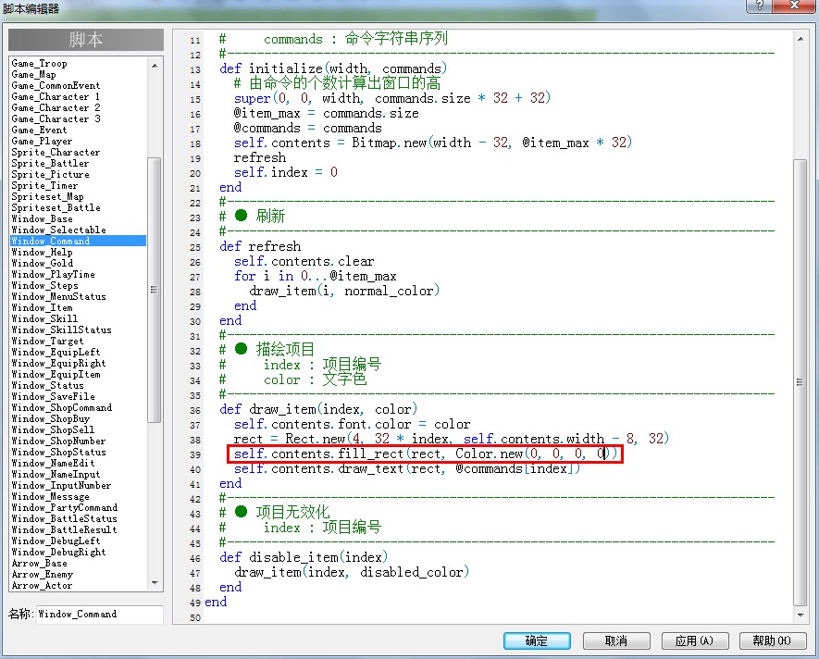Viewport: 819px width, 659px height.
Task: Click the script list scroll-up arrow
Action: 155,66
